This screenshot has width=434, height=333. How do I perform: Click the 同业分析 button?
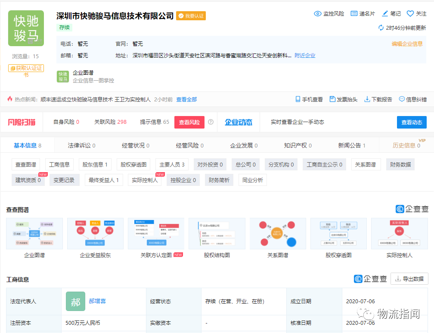(x=252, y=180)
